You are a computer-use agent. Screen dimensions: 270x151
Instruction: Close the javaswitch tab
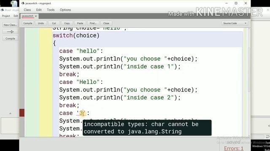click(x=36, y=16)
